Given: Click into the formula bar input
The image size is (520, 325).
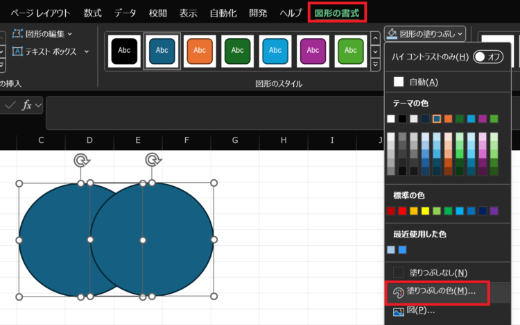Looking at the screenshot, I should click(x=215, y=112).
